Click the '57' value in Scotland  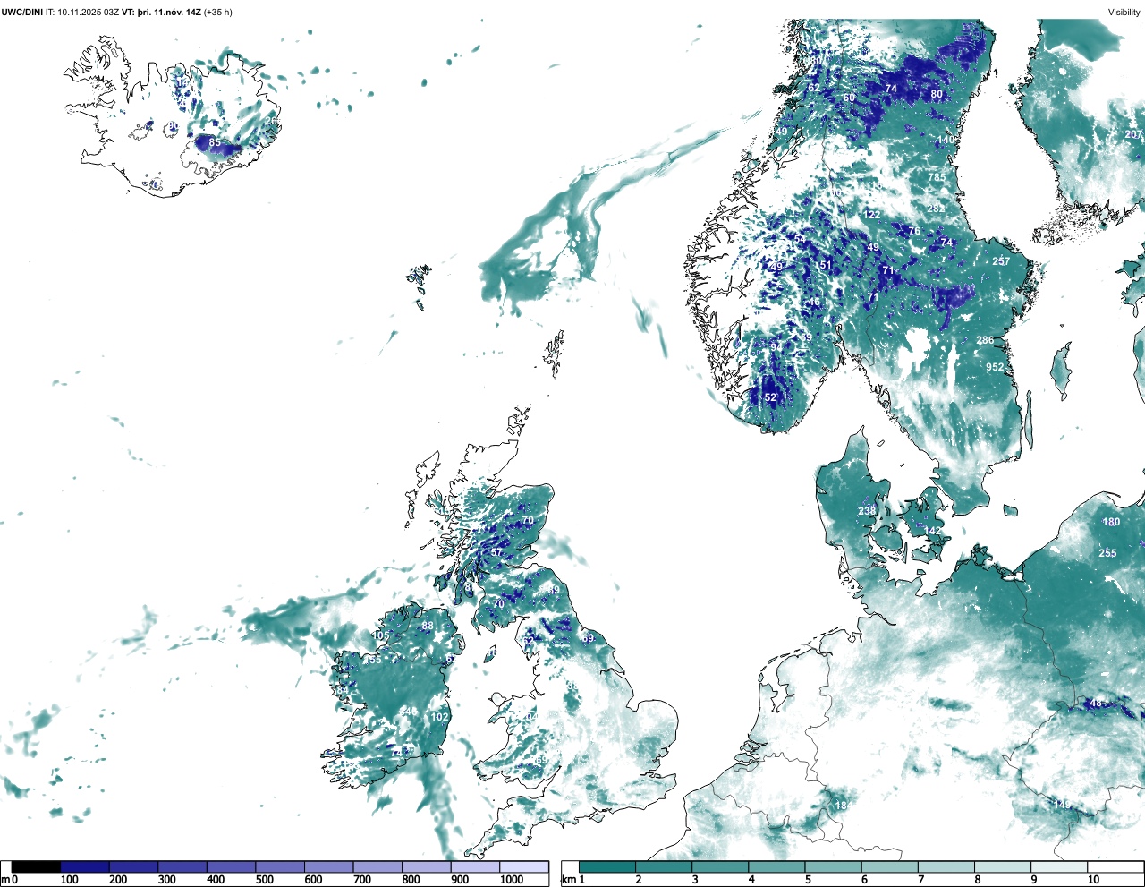[496, 552]
